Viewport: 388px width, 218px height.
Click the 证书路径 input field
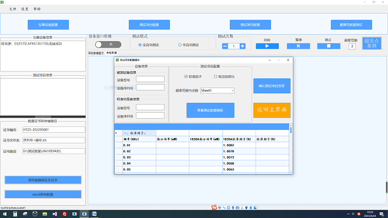tap(53, 151)
